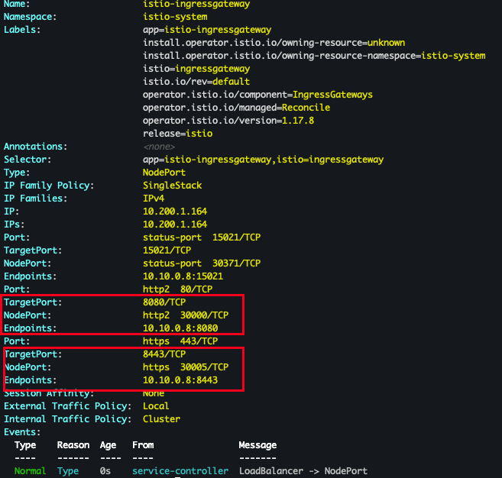Image resolution: width=502 pixels, height=478 pixels.
Task: Click the 'Reason' column header in Events
Action: [73, 445]
